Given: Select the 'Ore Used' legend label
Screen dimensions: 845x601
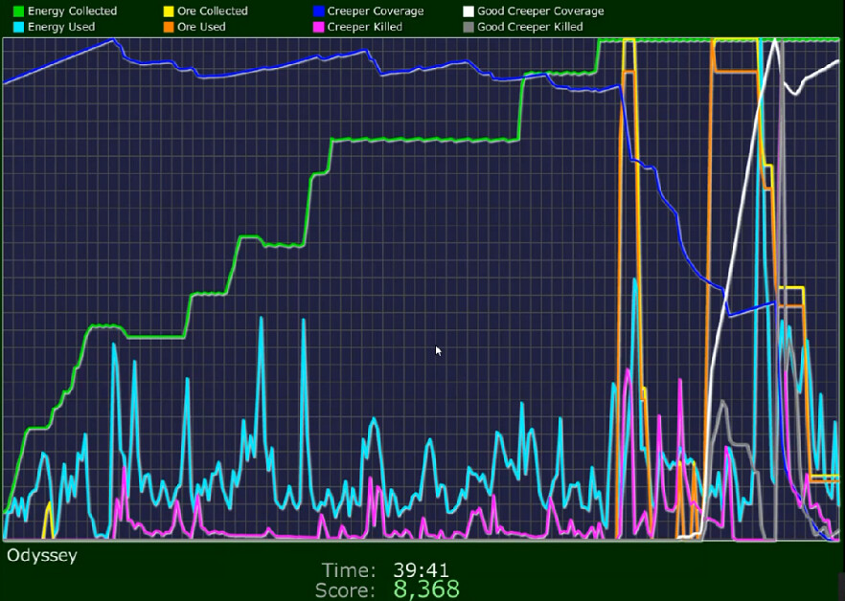Looking at the screenshot, I should coord(201,27).
